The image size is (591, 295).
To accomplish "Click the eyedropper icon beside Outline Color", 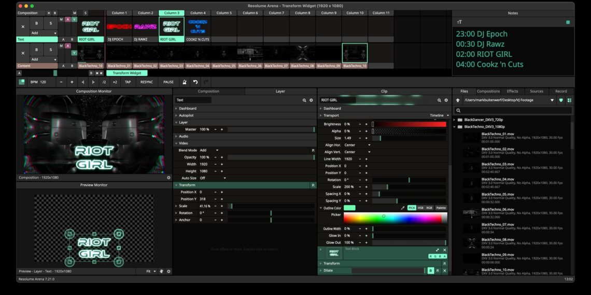I will (403, 208).
